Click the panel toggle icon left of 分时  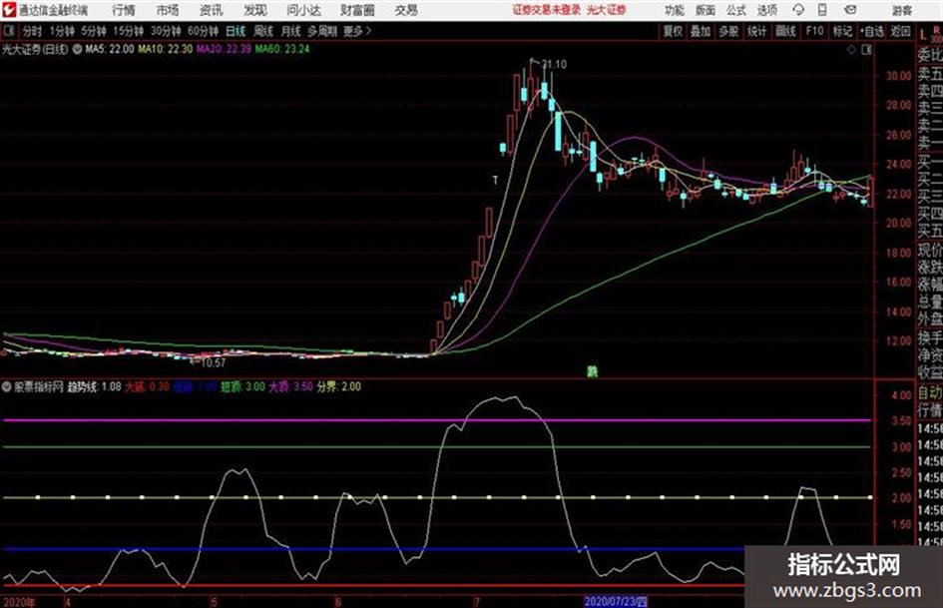click(8, 31)
